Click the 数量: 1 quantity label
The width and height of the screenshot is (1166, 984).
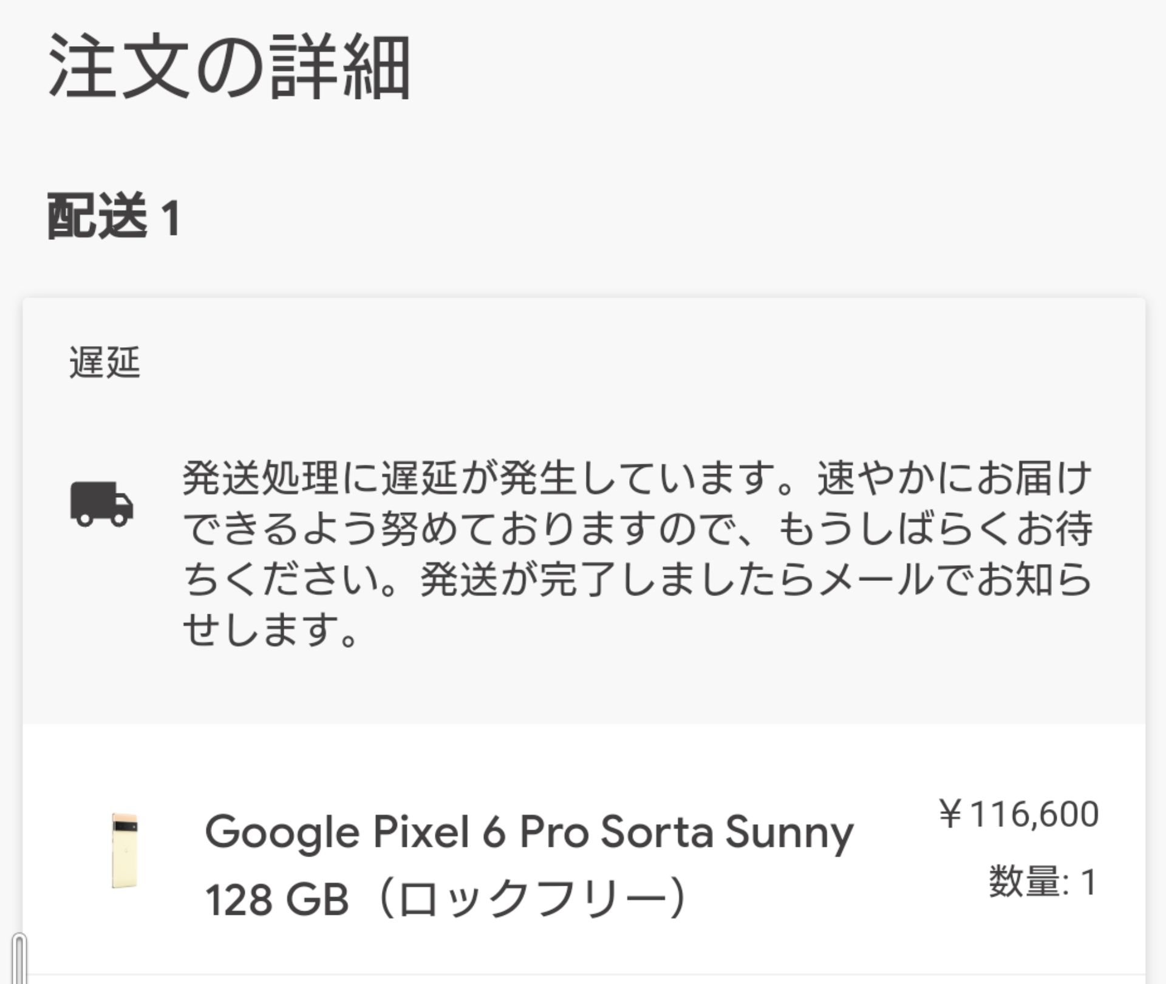point(1043,882)
